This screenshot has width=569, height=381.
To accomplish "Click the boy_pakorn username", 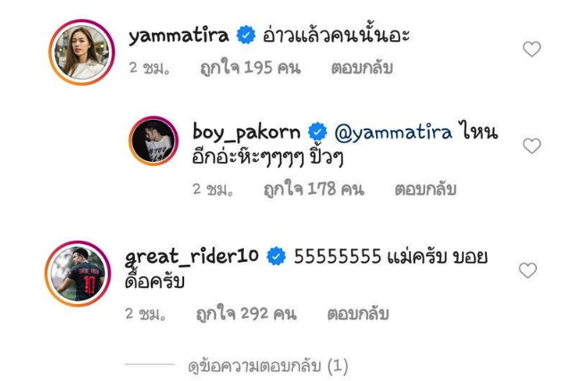I will tap(246, 132).
